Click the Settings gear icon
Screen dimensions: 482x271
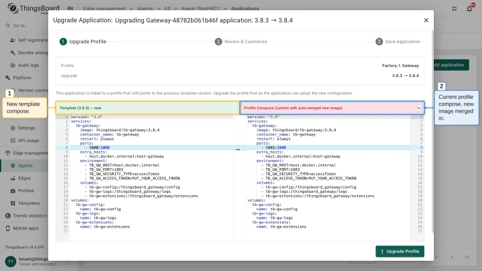(x=13, y=128)
